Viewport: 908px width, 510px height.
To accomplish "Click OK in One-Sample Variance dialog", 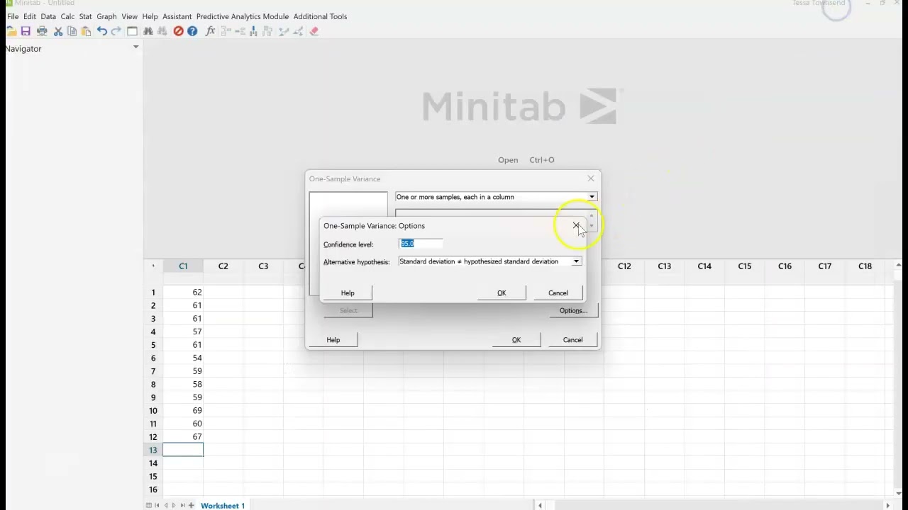I will point(516,340).
